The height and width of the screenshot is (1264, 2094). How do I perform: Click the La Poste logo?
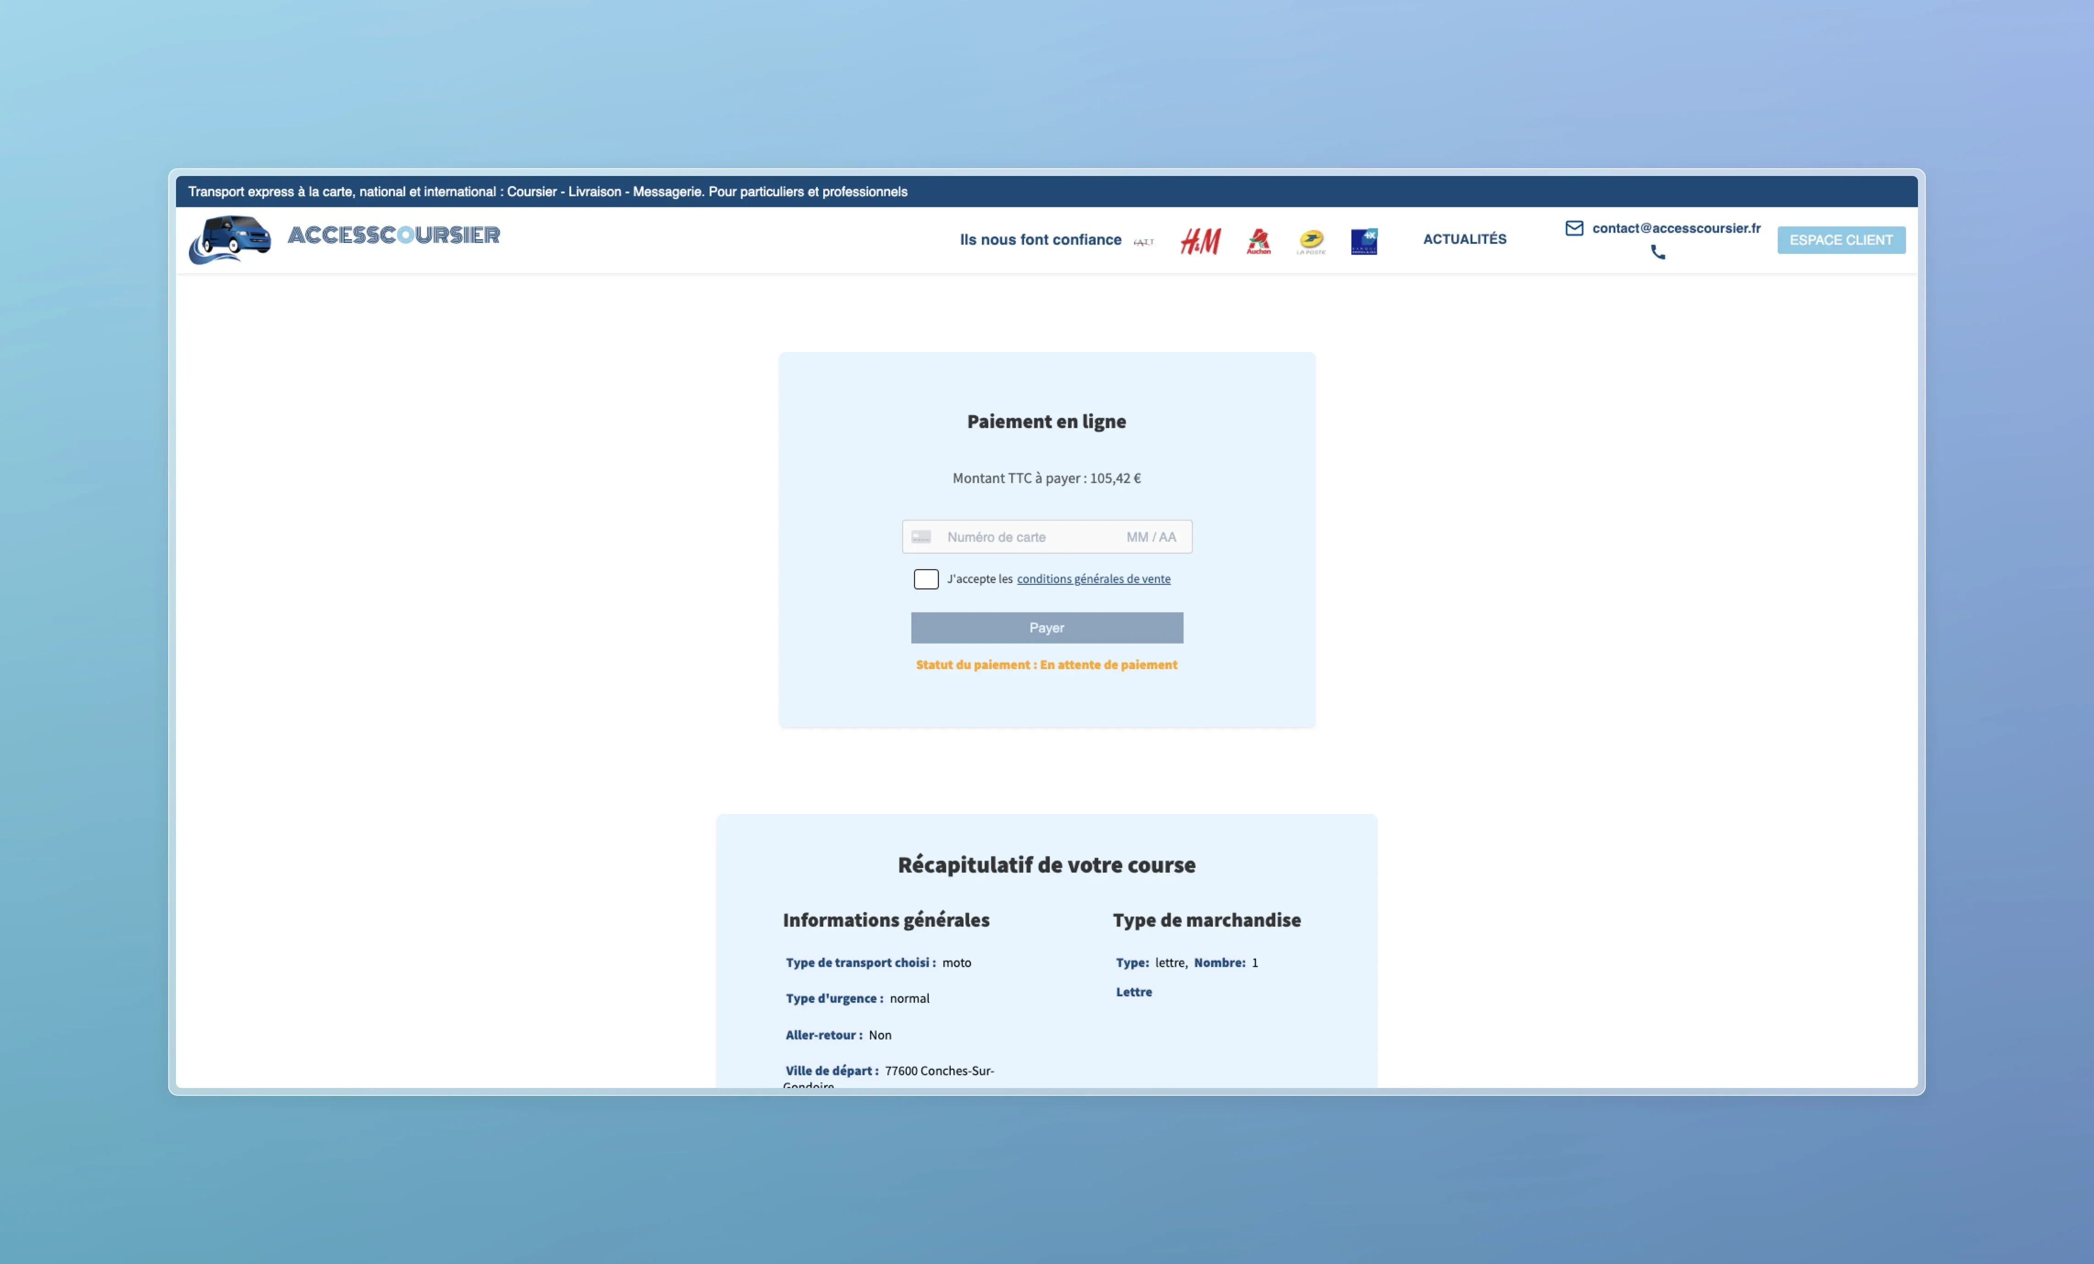coord(1312,241)
